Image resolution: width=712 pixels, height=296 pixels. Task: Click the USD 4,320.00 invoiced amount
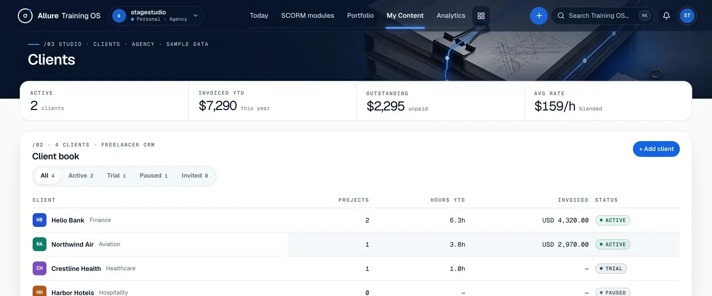tap(566, 221)
